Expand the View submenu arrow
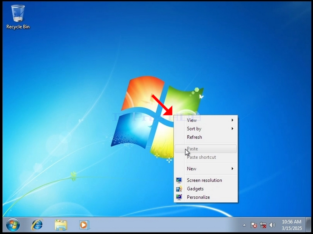Screen dimensions: 313x234 pos(232,120)
